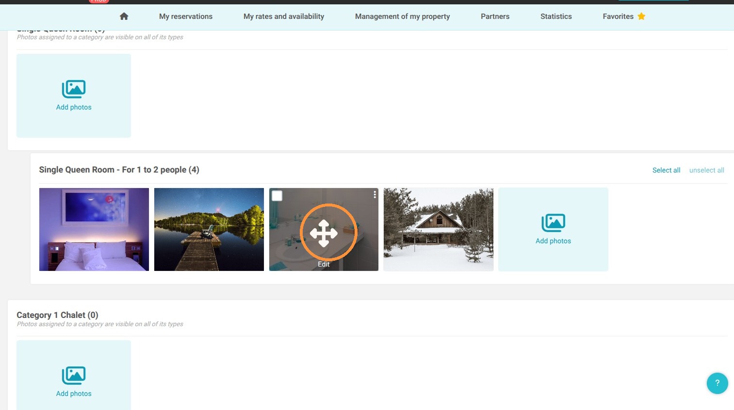Click the Select all link
This screenshot has height=410, width=734.
point(666,170)
